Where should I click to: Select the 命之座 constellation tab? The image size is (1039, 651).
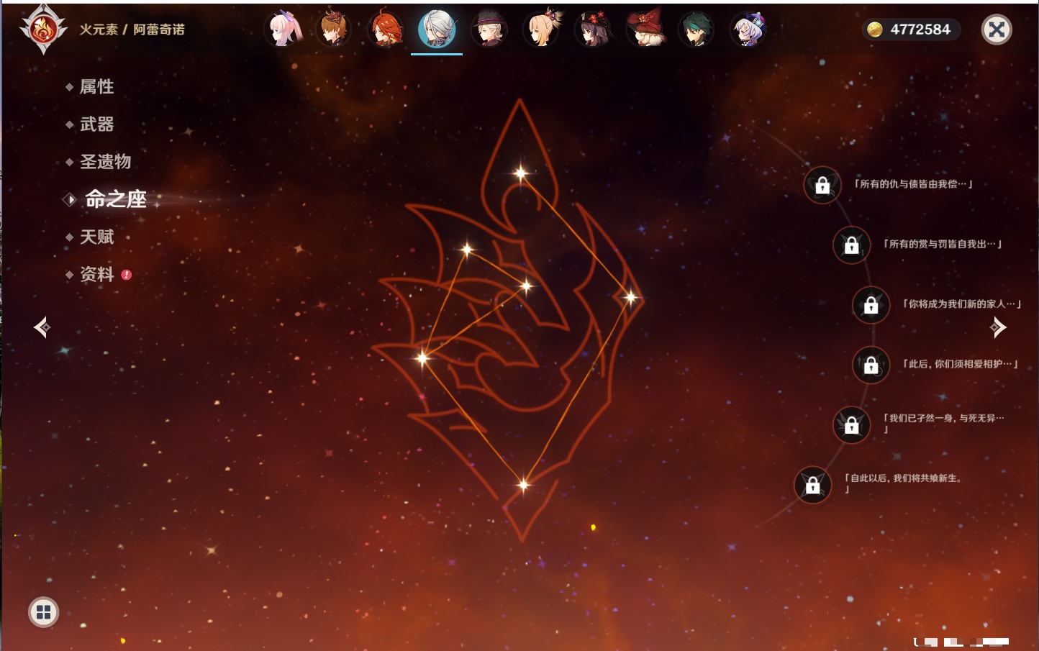pos(115,199)
